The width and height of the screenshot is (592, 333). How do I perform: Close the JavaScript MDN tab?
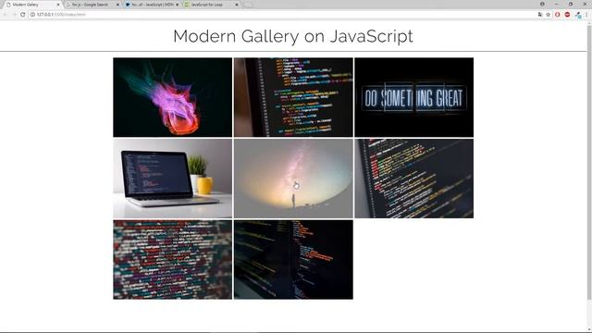coord(177,5)
